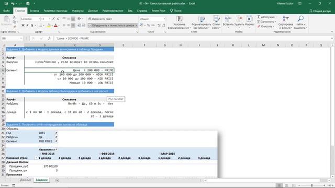Collapse the ФЕВ-2015 column group
The width and height of the screenshot is (335, 188).
pos(100,154)
